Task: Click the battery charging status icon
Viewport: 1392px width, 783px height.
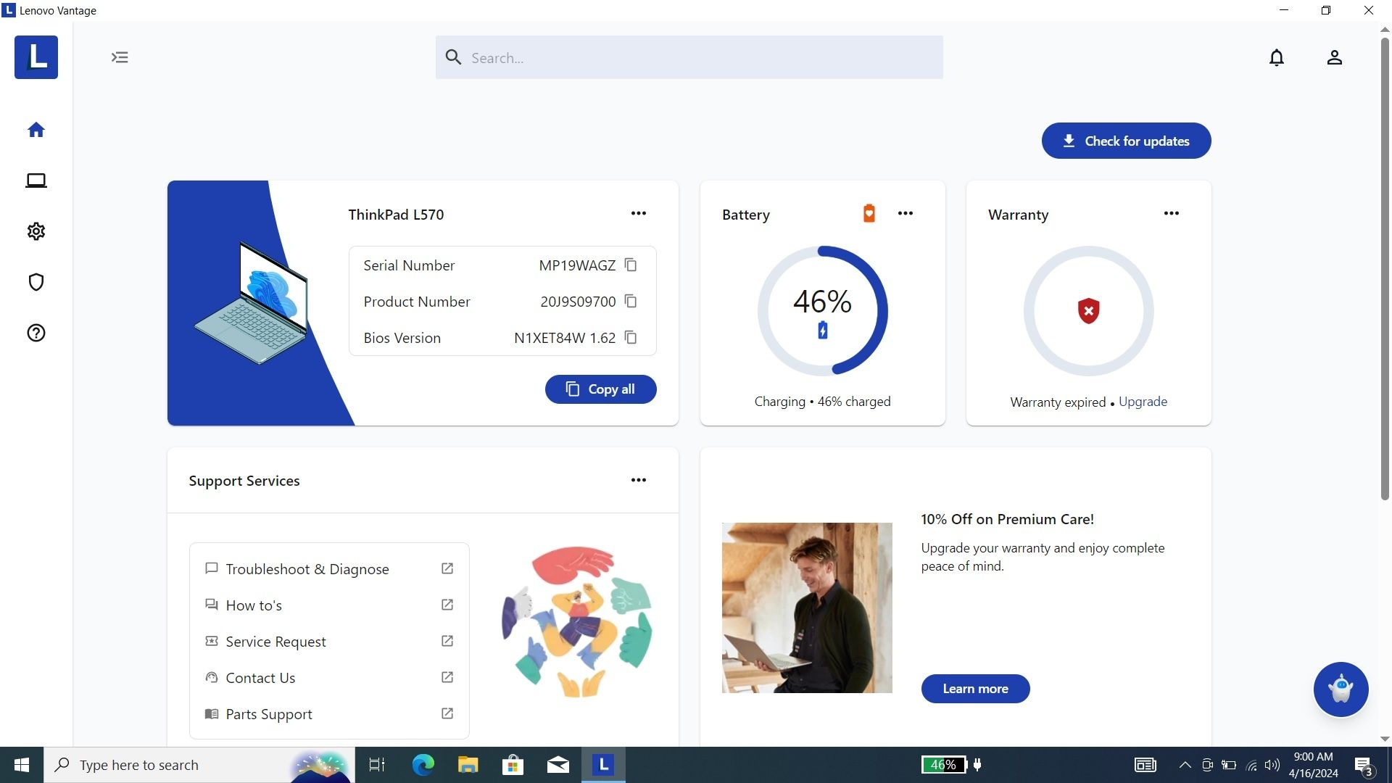Action: point(821,329)
